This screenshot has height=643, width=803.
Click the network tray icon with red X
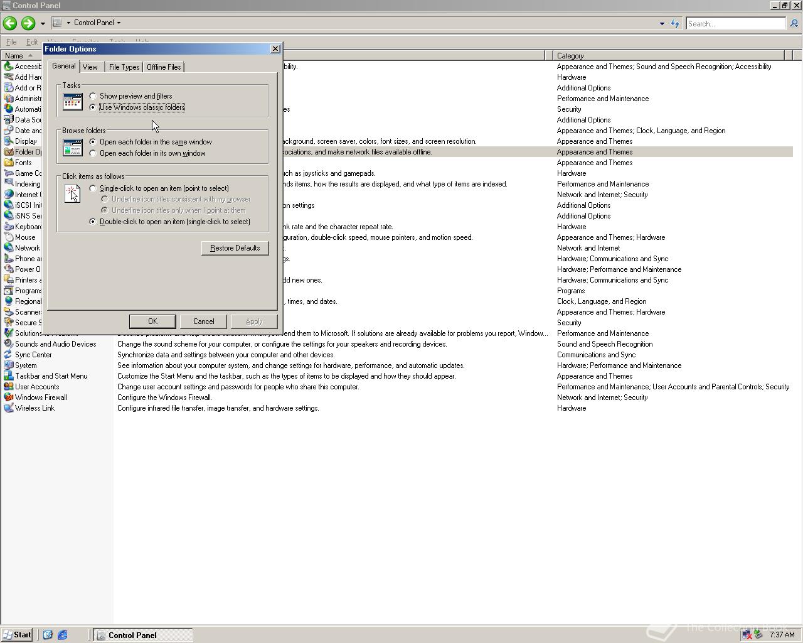tap(747, 635)
